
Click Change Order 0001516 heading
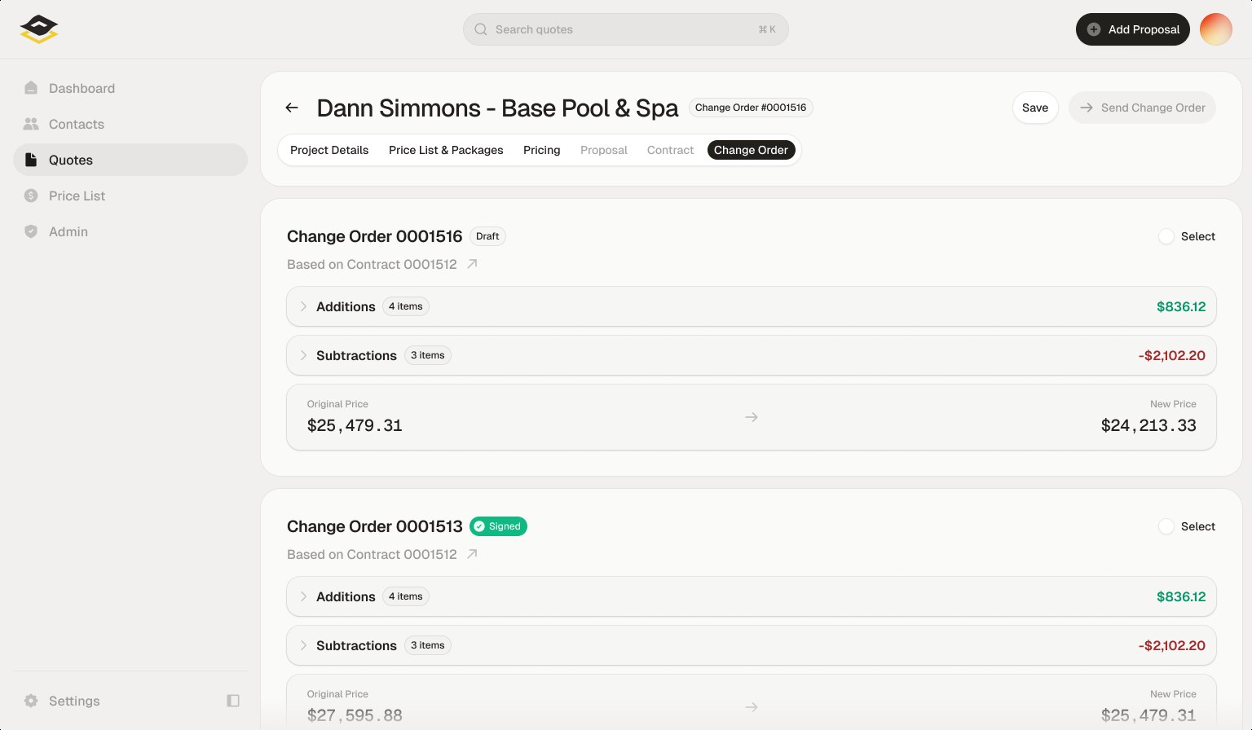point(374,236)
